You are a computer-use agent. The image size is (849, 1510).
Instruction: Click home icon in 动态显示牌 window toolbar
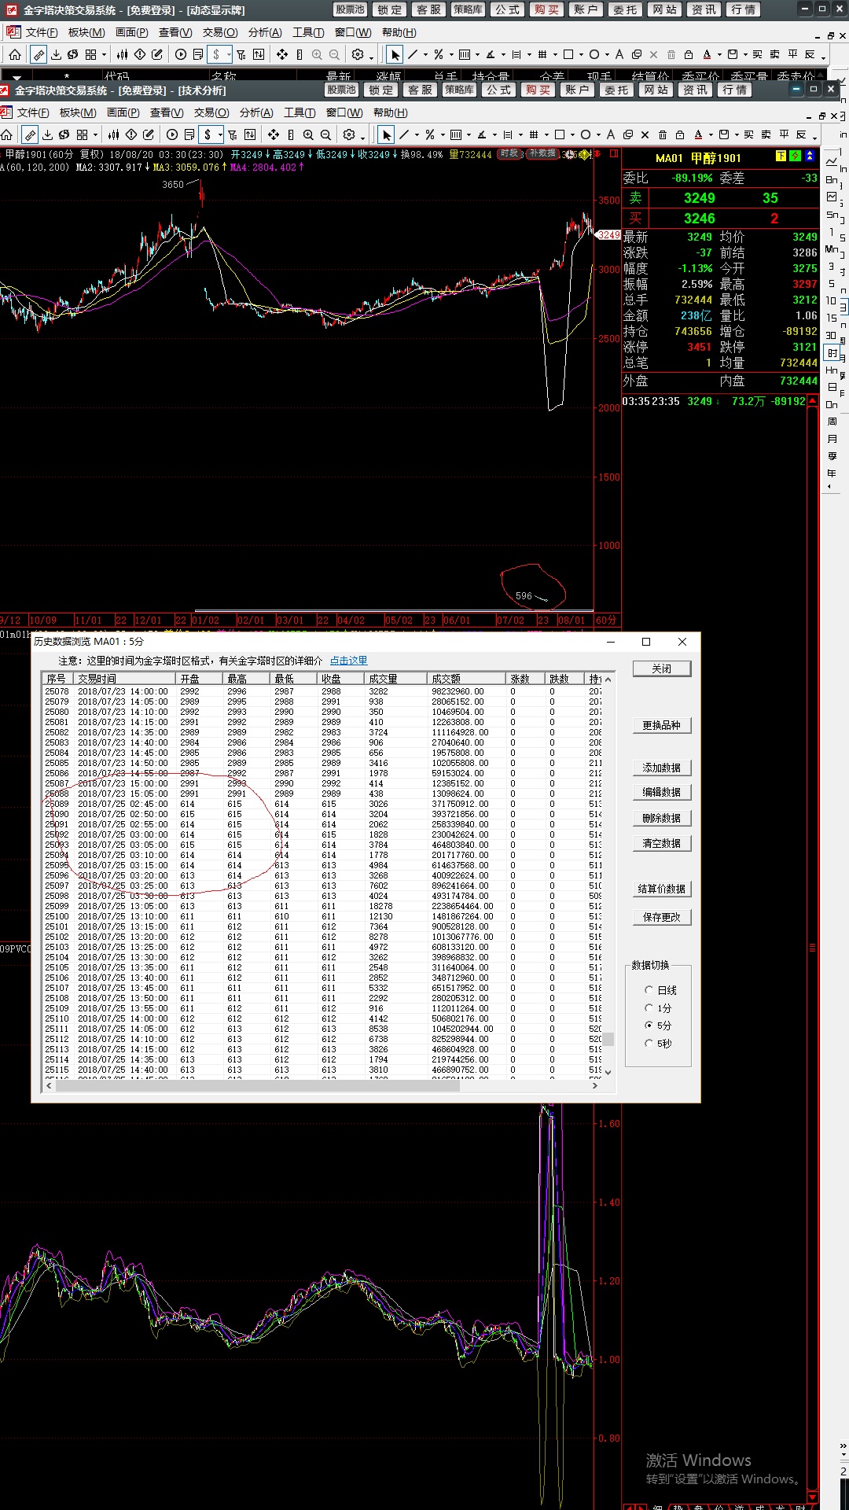click(15, 54)
